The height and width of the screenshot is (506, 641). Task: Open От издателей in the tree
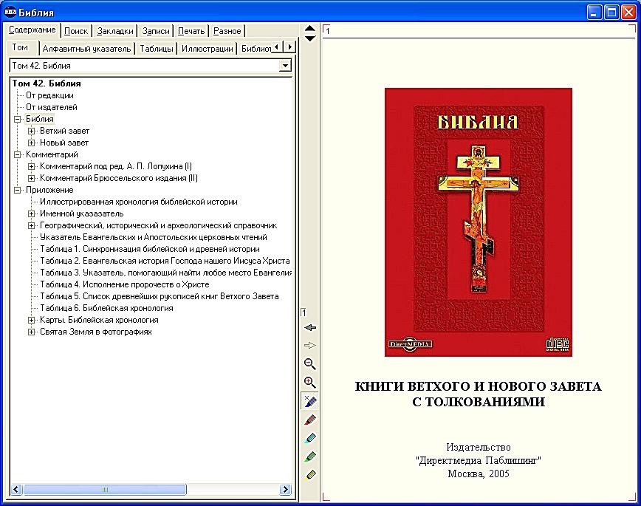click(x=52, y=107)
